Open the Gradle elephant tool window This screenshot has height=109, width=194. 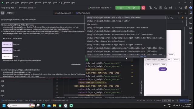tap(191, 18)
